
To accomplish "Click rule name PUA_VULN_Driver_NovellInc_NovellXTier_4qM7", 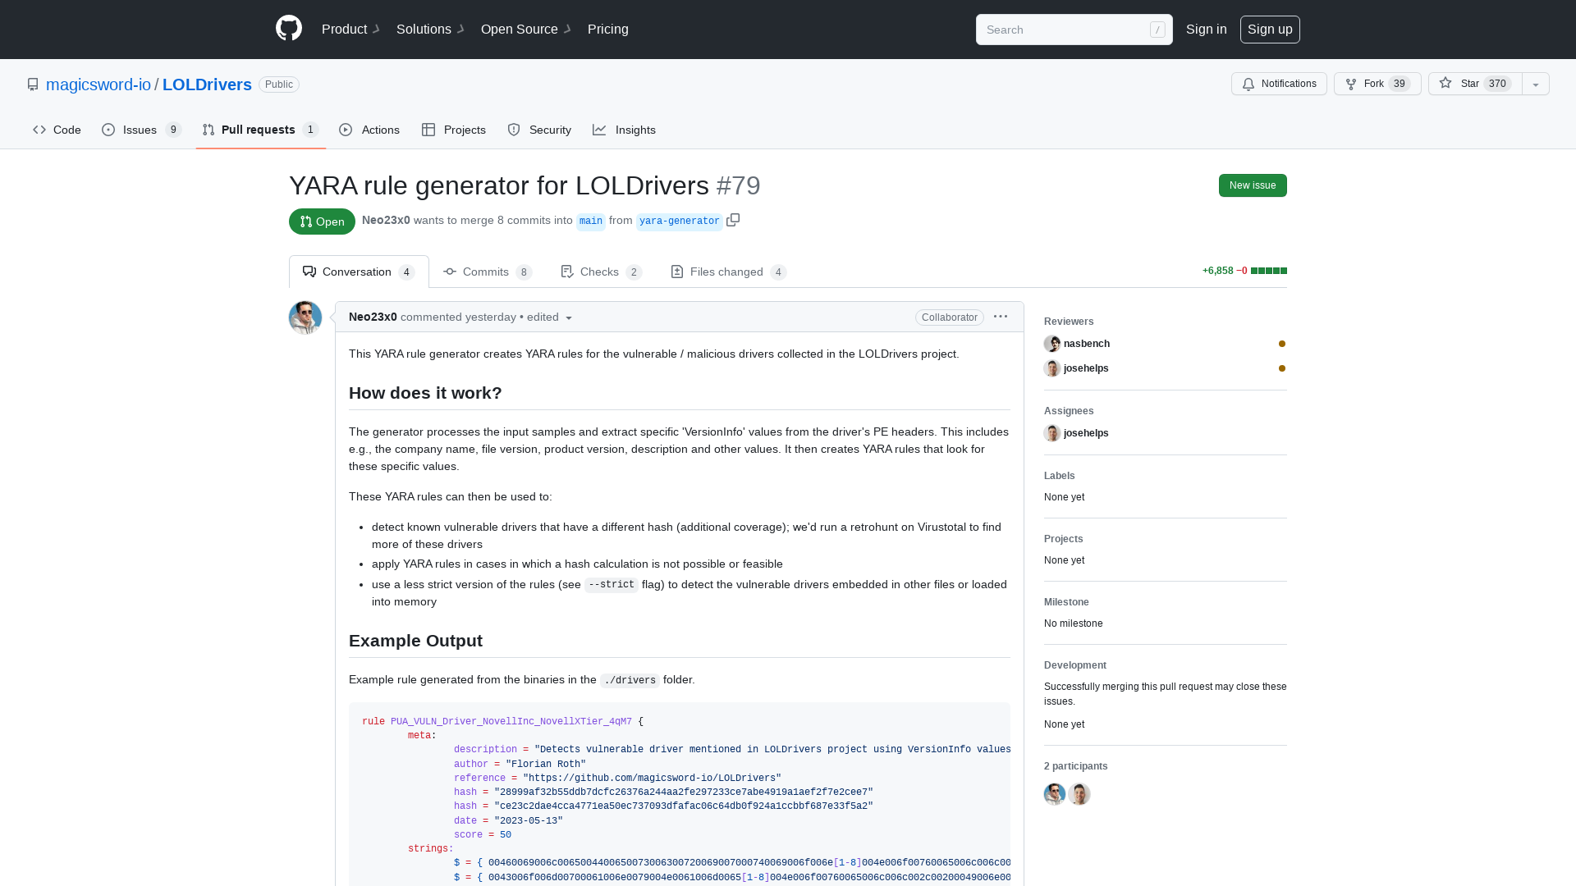I will pyautogui.click(x=511, y=722).
